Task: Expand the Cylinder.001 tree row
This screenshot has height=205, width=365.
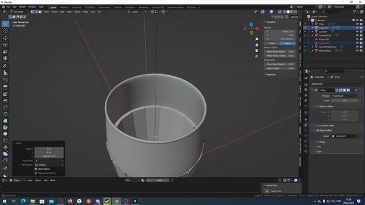Action: coord(313,35)
